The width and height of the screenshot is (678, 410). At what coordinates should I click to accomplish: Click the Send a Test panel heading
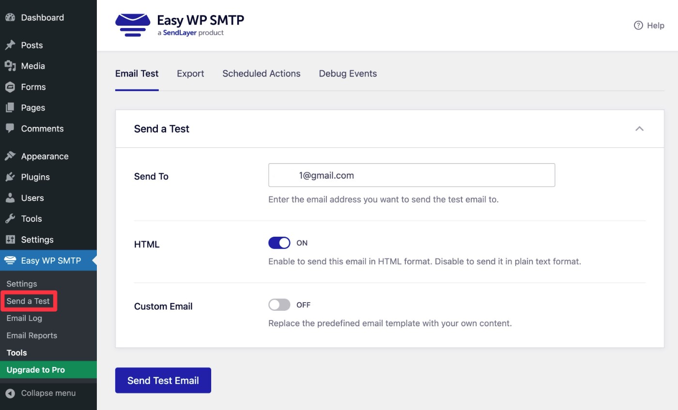point(162,129)
